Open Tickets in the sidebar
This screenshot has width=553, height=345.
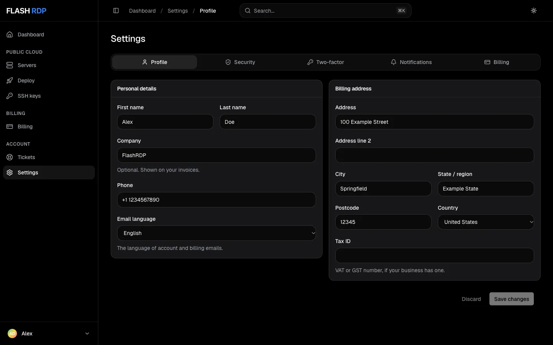point(49,157)
